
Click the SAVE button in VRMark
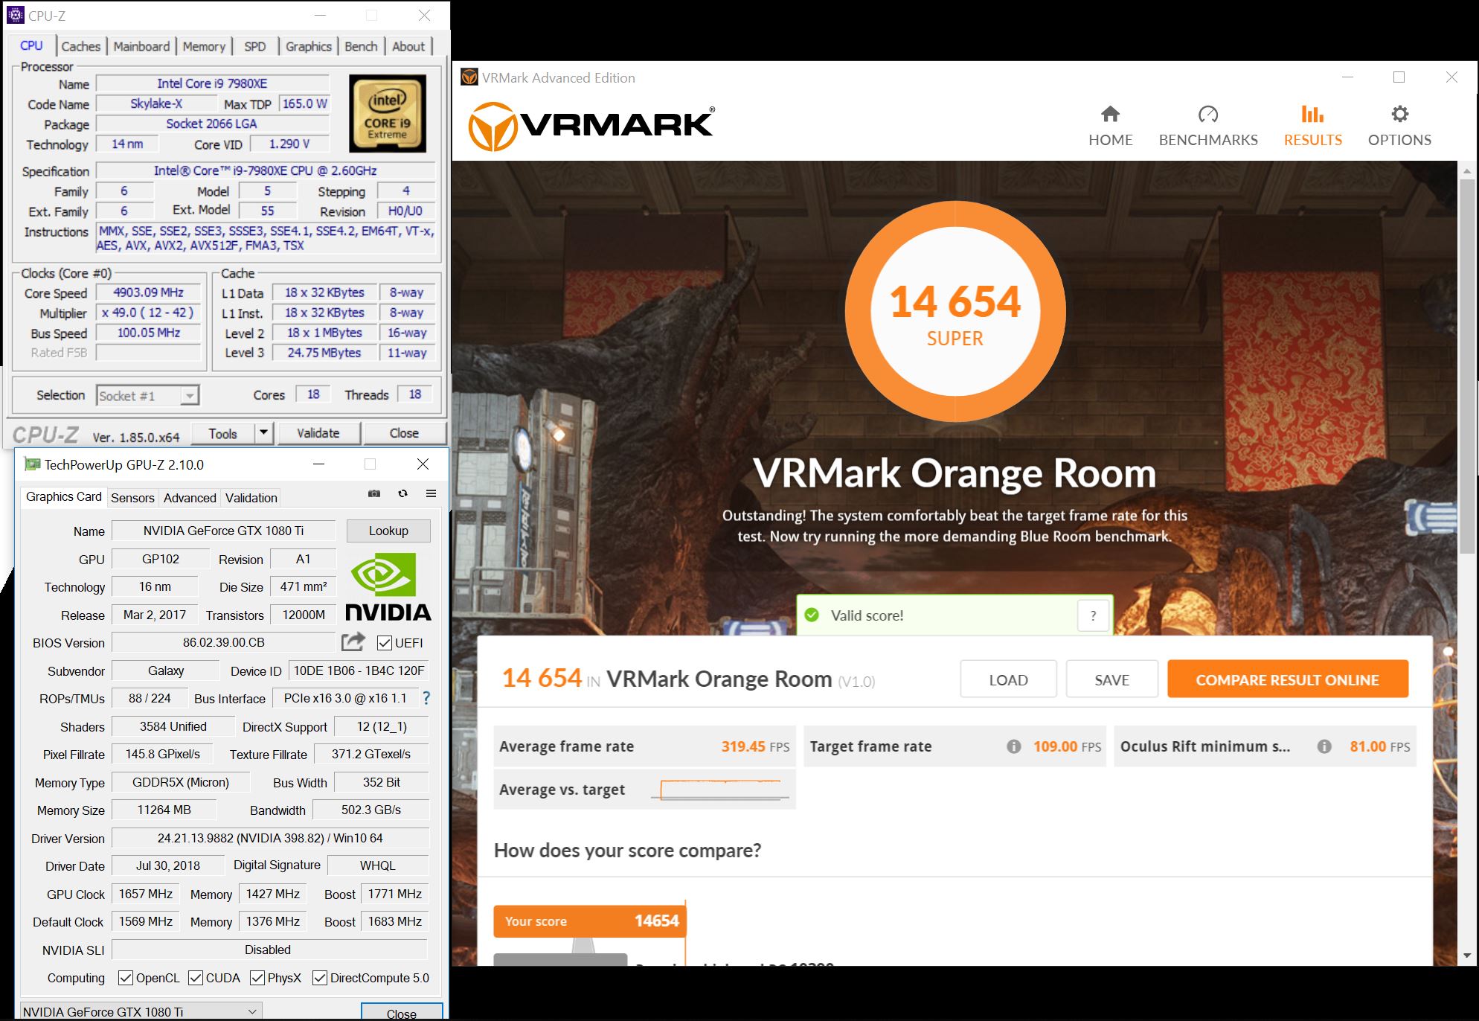click(1111, 679)
